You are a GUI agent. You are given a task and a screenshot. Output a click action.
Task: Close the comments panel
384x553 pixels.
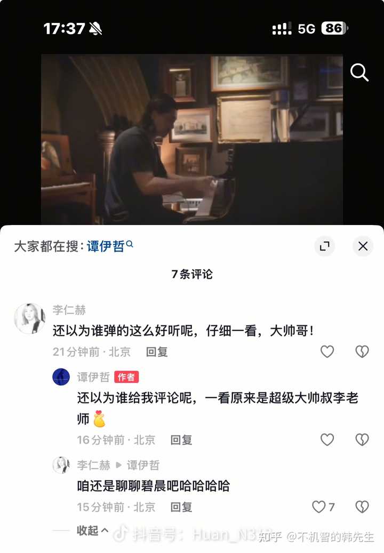363,246
